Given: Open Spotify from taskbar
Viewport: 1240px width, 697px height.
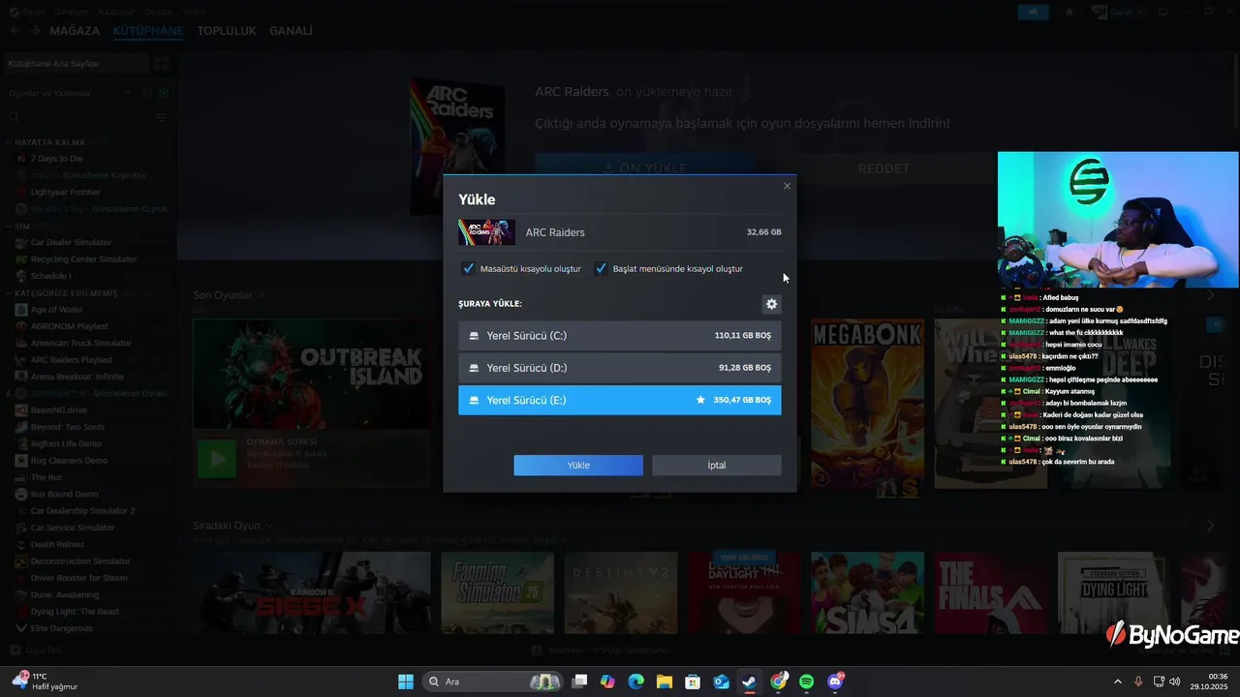Looking at the screenshot, I should coord(806,682).
